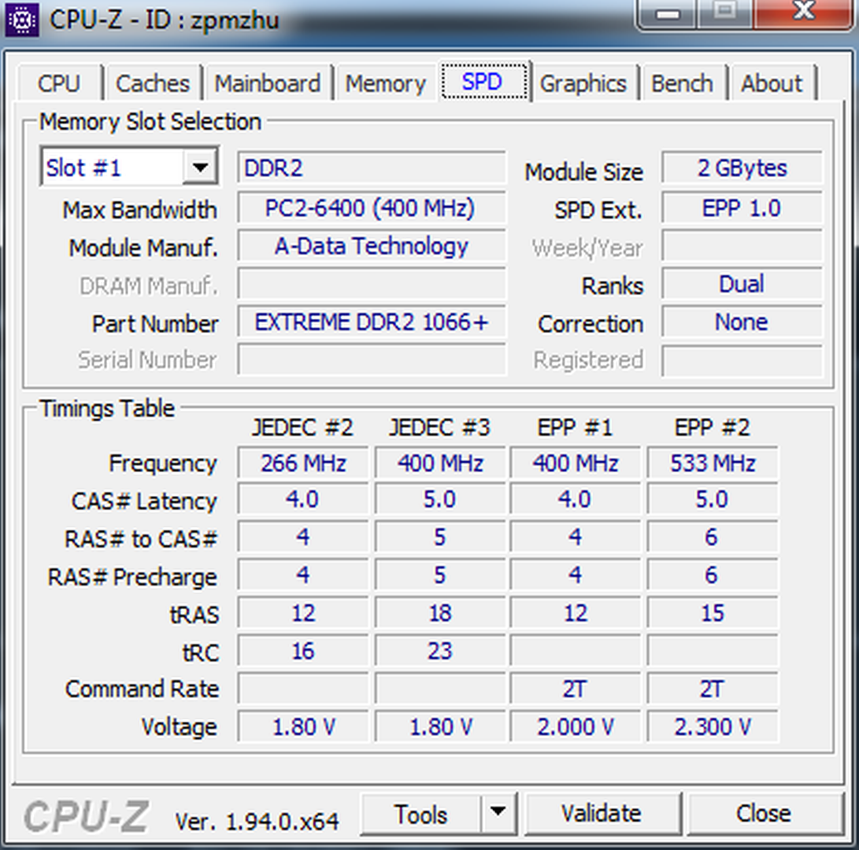This screenshot has width=859, height=850.
Task: Click the None correction value
Action: pyautogui.click(x=742, y=321)
